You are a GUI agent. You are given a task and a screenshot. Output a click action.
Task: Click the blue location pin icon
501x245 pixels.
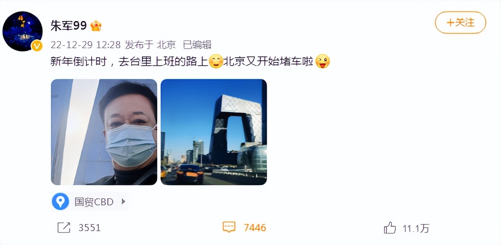(x=61, y=201)
